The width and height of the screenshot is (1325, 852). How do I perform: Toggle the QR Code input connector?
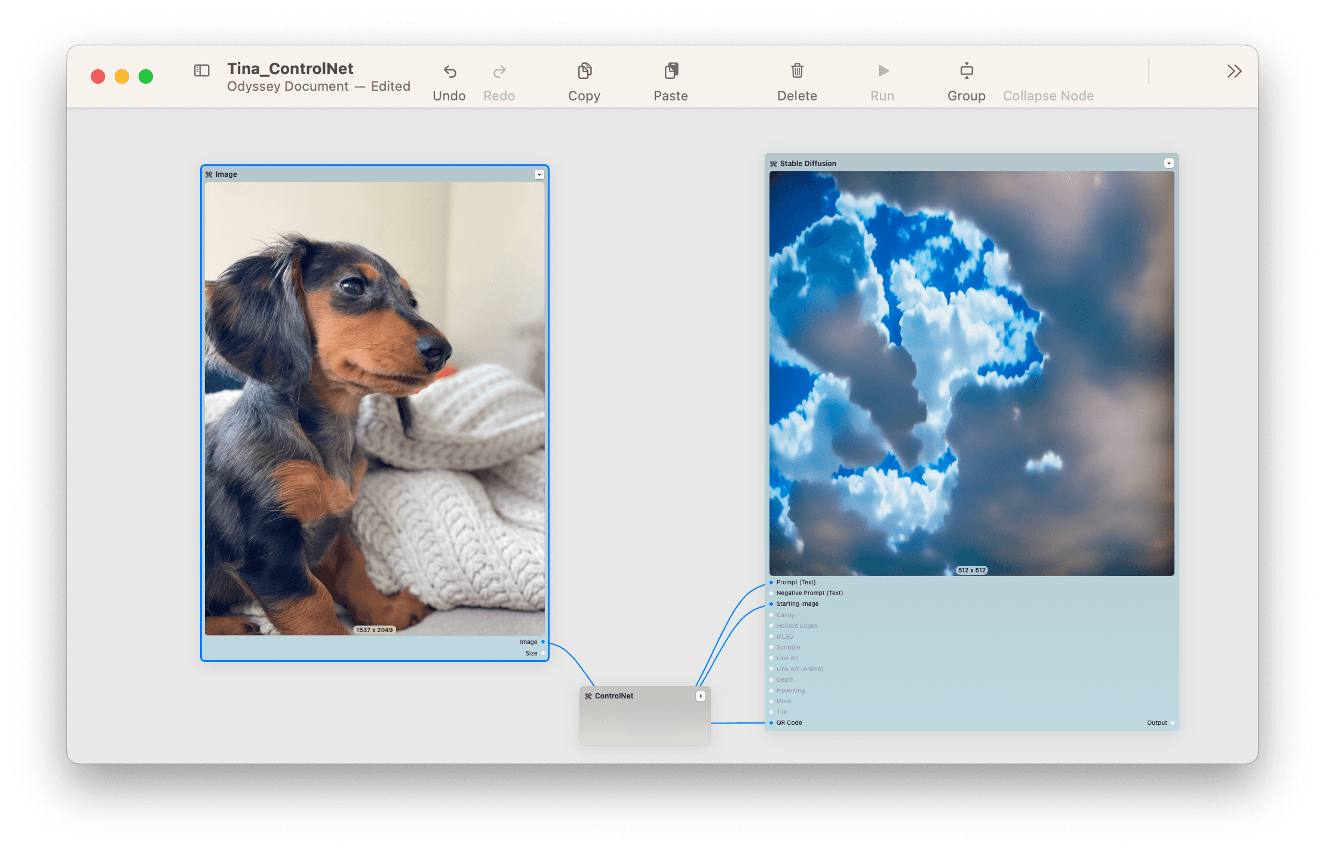pos(769,722)
